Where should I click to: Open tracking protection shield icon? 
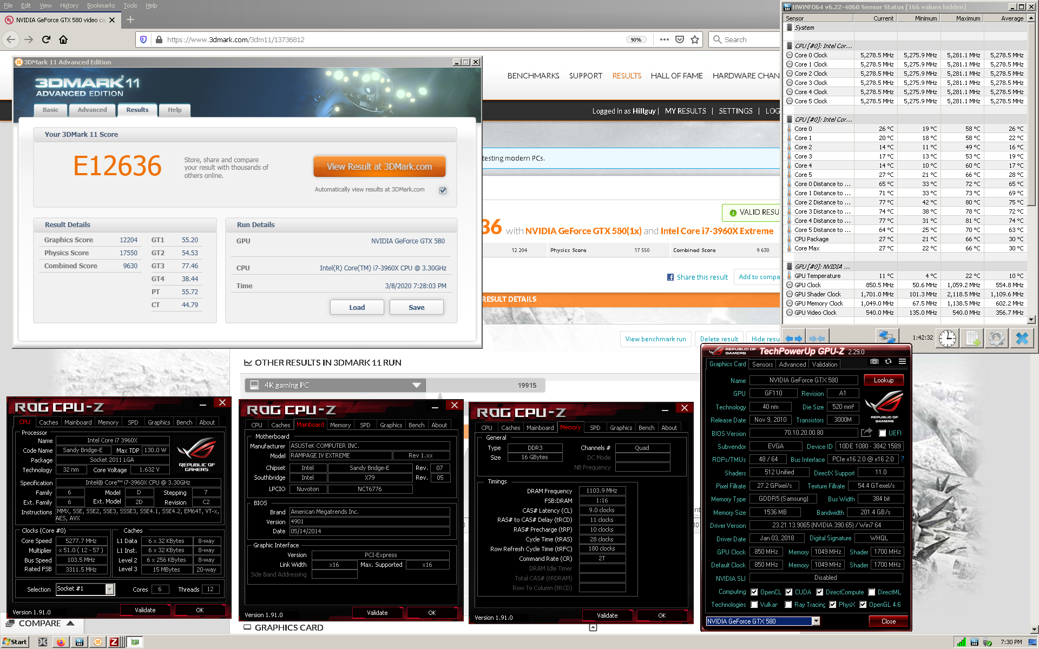(143, 39)
